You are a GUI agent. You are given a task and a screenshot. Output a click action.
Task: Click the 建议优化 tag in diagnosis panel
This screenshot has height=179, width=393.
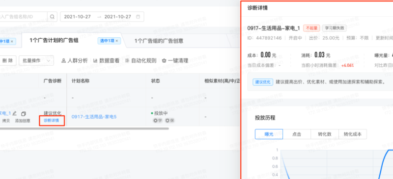pos(263,82)
